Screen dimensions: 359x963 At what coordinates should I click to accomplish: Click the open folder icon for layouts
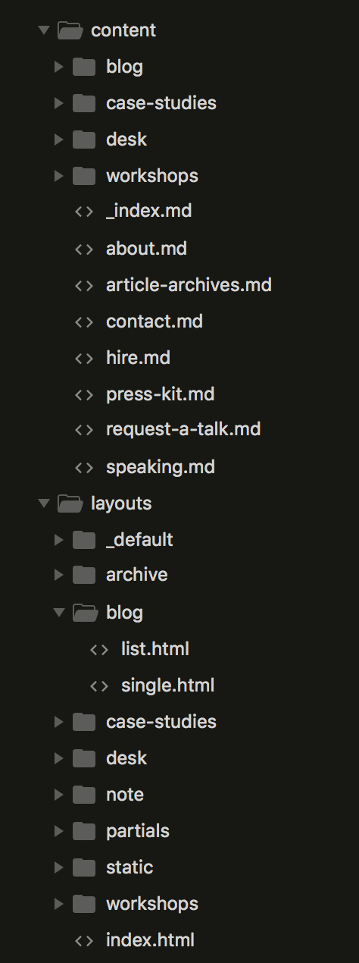[69, 503]
